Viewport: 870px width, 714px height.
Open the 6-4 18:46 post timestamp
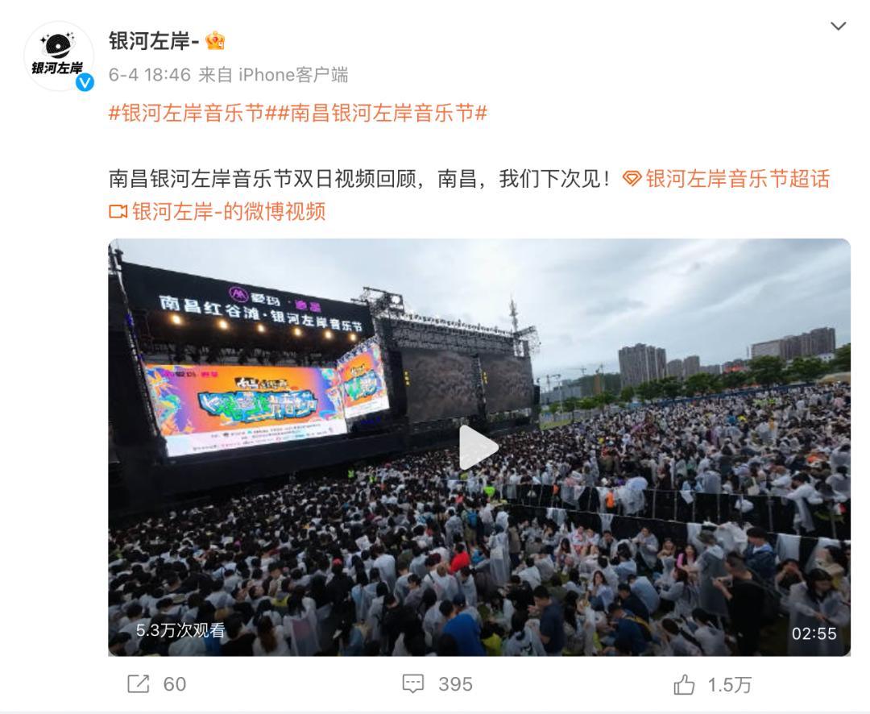pos(149,74)
